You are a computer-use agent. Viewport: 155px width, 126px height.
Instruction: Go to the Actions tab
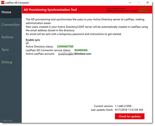[7, 37]
